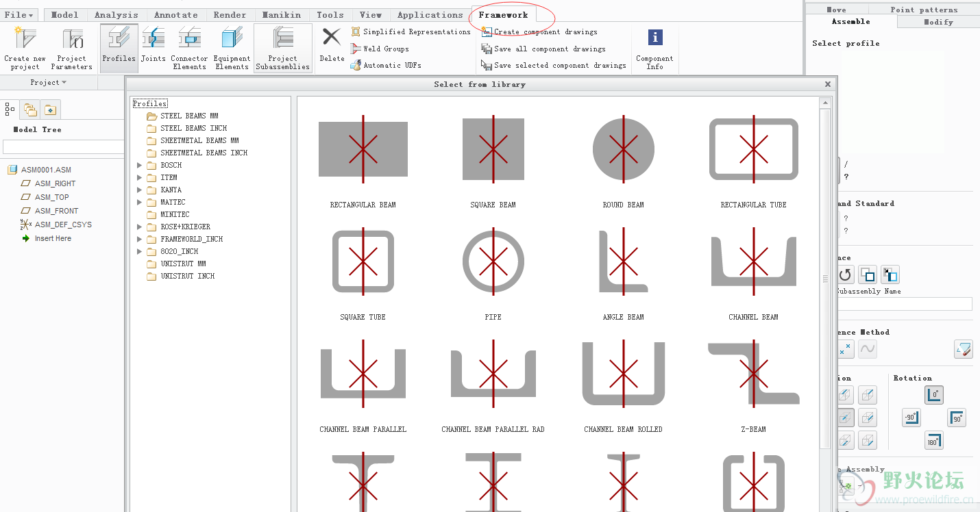
Task: Open Simplified Representations
Action: [x=411, y=32]
